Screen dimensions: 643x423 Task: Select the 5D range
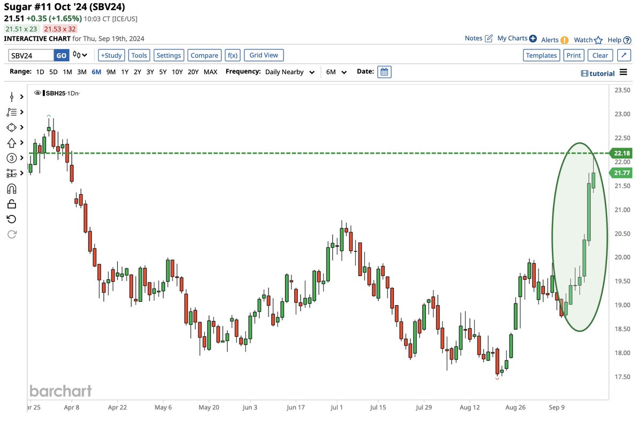tap(53, 72)
